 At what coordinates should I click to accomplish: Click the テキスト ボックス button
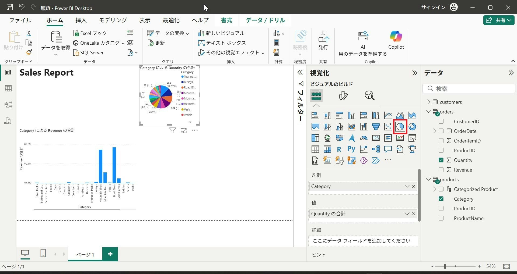point(222,43)
